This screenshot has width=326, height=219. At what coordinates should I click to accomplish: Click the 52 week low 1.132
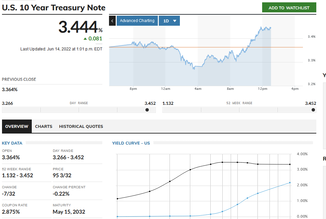point(168,103)
